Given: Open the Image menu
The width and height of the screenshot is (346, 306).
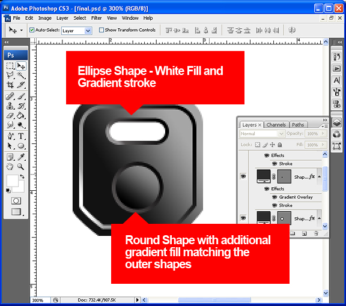Looking at the screenshot, I should [45, 18].
